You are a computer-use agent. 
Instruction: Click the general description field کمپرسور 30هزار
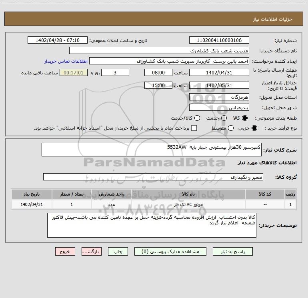(x=152, y=150)
